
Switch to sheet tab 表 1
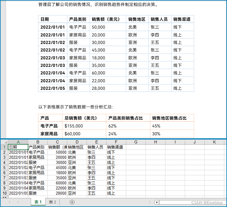[38, 202]
